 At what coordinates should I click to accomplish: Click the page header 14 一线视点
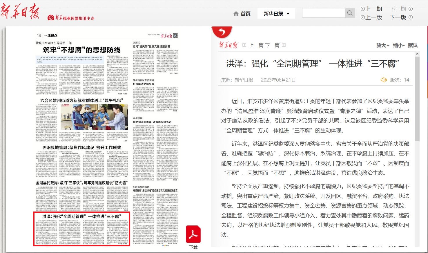coord(47,35)
